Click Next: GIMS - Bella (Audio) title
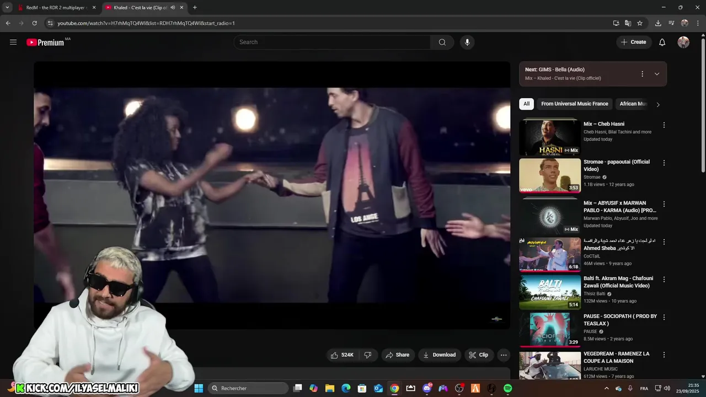 click(555, 69)
